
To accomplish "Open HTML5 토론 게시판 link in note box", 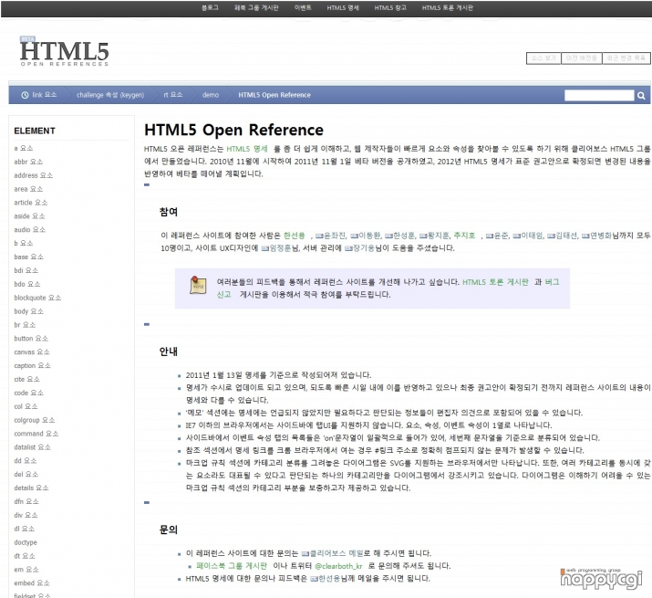I will click(495, 282).
